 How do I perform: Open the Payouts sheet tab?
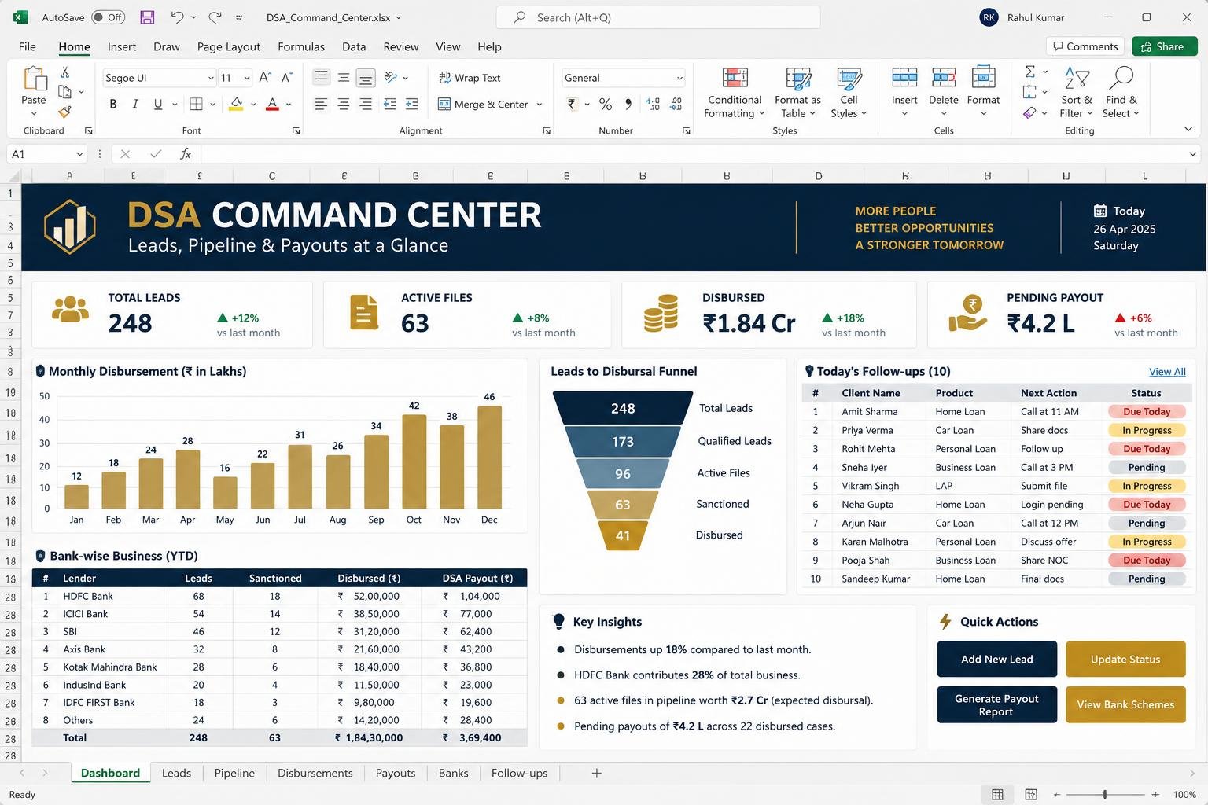click(396, 774)
